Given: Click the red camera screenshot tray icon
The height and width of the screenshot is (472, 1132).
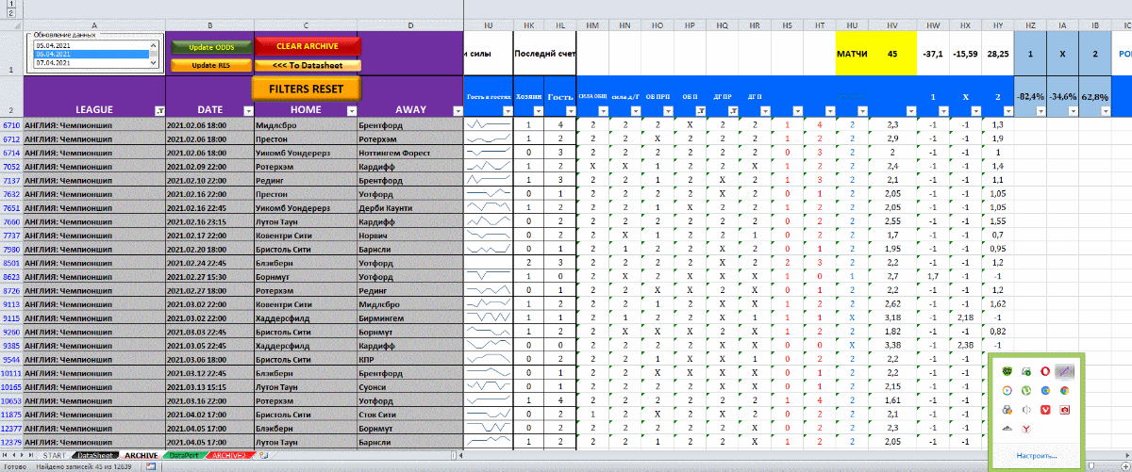Looking at the screenshot, I should 1064,409.
